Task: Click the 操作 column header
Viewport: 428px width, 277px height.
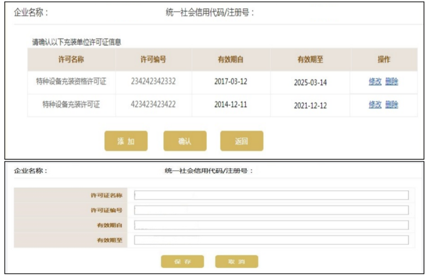Action: click(x=384, y=59)
